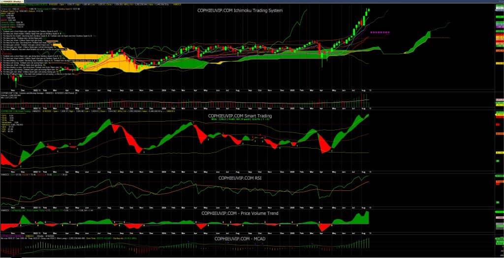Click the COPHIEUVIP.COM Smart Trading pane title
The height and width of the screenshot is (258, 504).
click(240, 116)
